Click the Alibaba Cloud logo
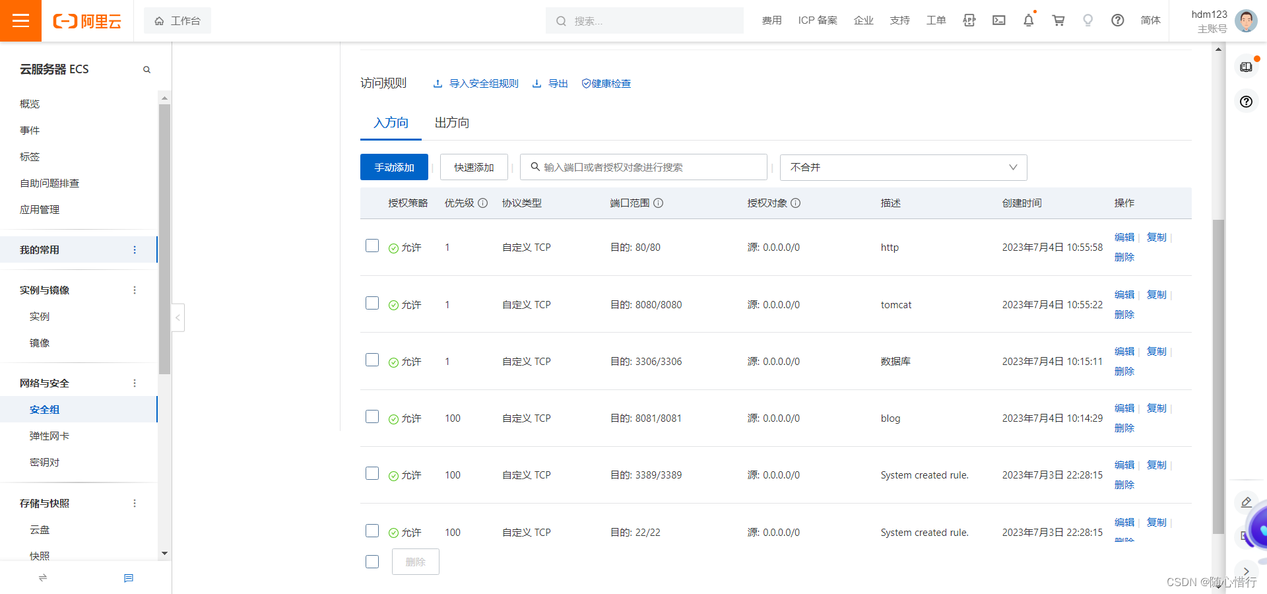This screenshot has width=1267, height=594. click(x=87, y=21)
